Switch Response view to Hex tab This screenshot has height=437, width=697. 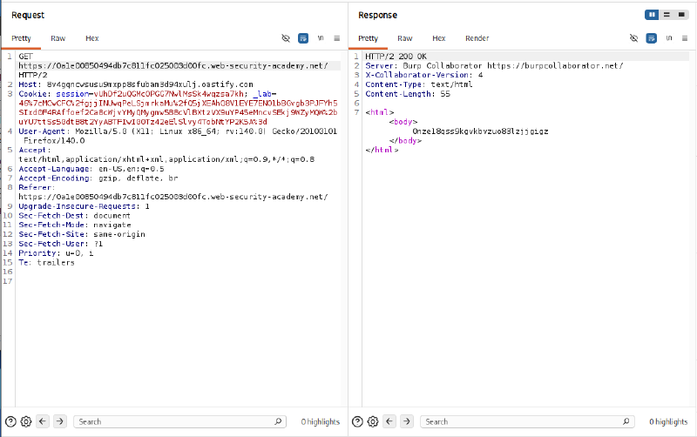pos(439,38)
